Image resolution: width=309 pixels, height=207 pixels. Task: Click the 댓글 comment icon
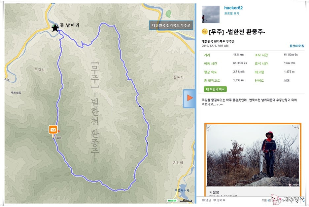tap(203, 200)
